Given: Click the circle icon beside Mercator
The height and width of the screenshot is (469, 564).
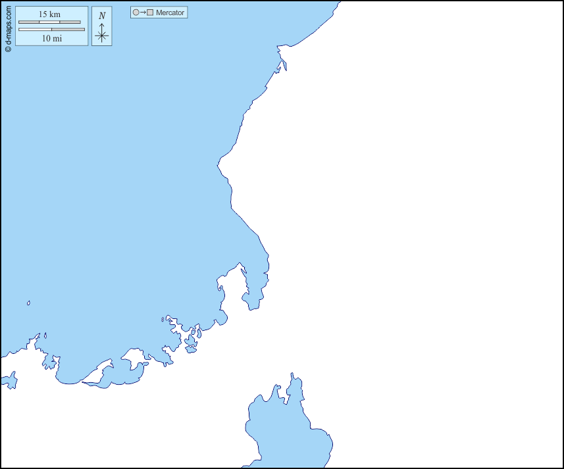Looking at the screenshot, I should [136, 12].
